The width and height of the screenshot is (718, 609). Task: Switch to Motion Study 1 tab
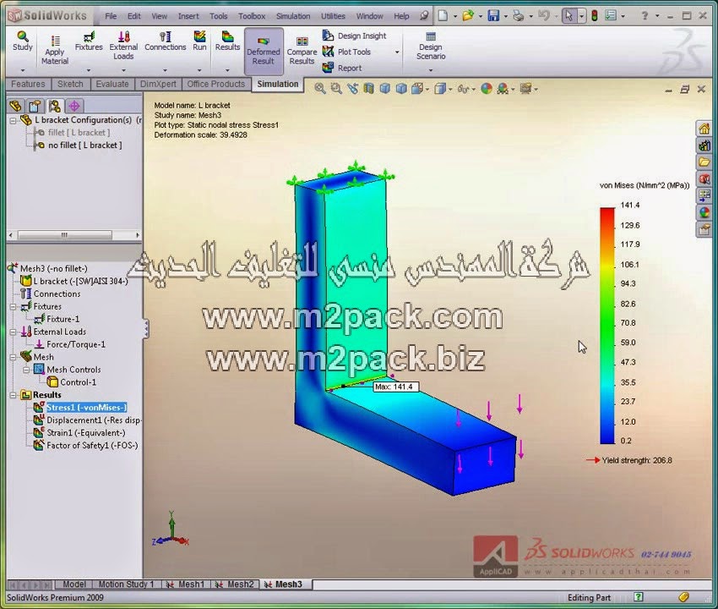pos(126,584)
